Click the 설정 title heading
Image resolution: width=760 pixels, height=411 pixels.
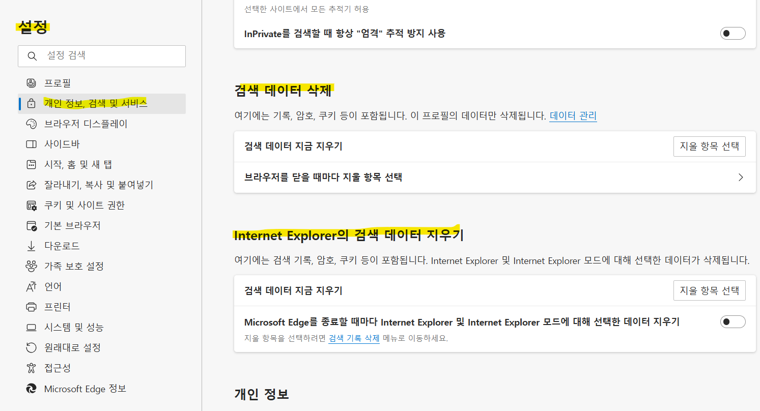[33, 26]
